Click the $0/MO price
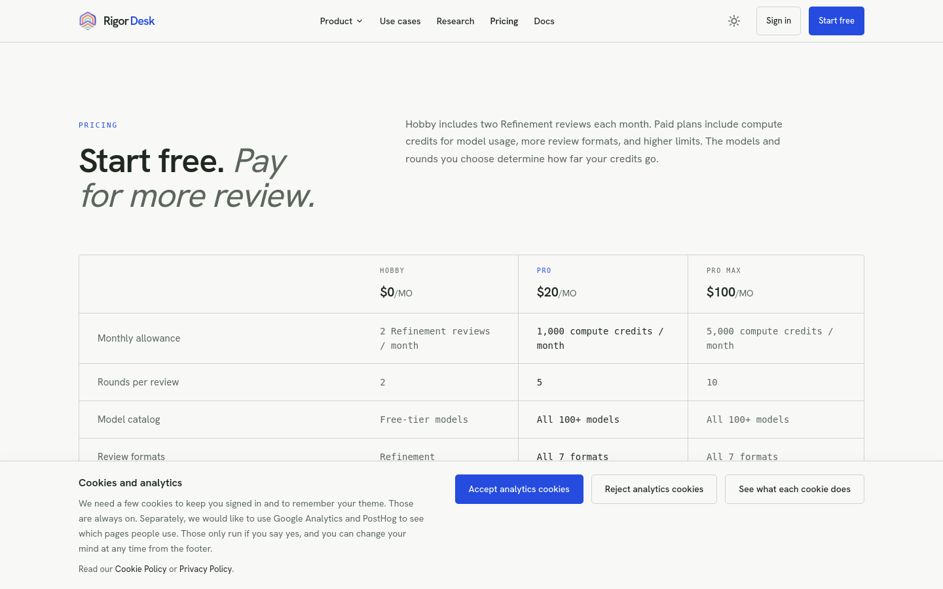Viewport: 943px width, 589px height. (396, 292)
